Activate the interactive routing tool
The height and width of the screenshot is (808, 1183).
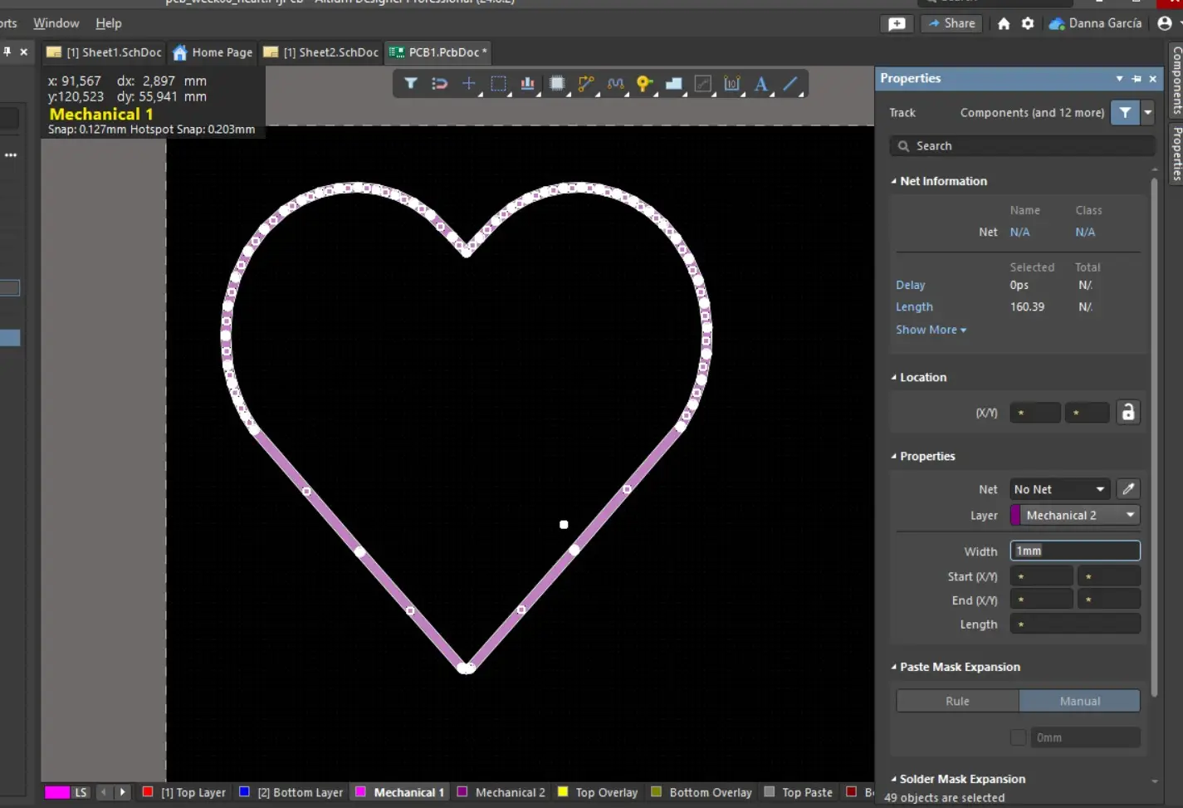pyautogui.click(x=586, y=83)
